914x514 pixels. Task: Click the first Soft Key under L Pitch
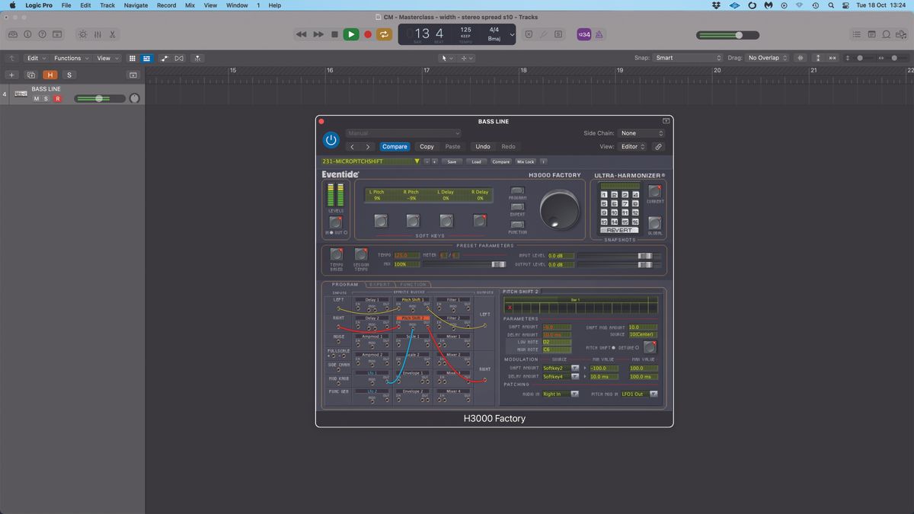[381, 221]
